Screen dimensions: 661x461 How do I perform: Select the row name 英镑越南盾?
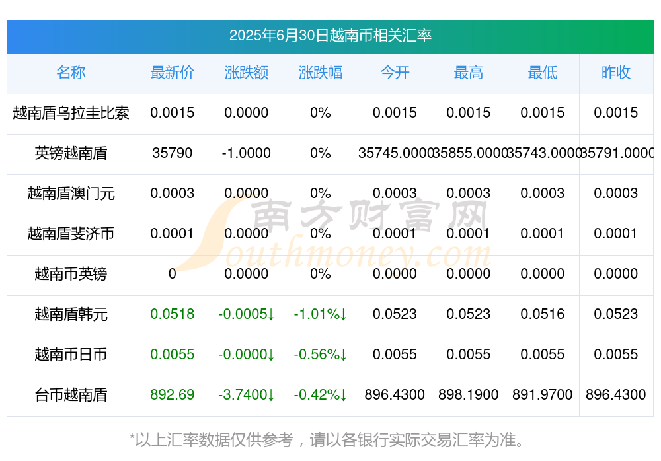pyautogui.click(x=71, y=153)
